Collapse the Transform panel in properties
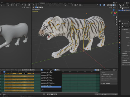The image size is (130, 97). point(125,30)
